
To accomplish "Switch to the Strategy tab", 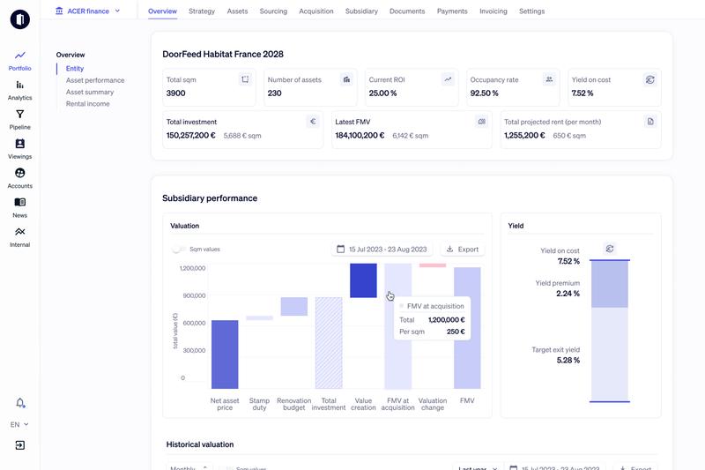I will point(202,11).
